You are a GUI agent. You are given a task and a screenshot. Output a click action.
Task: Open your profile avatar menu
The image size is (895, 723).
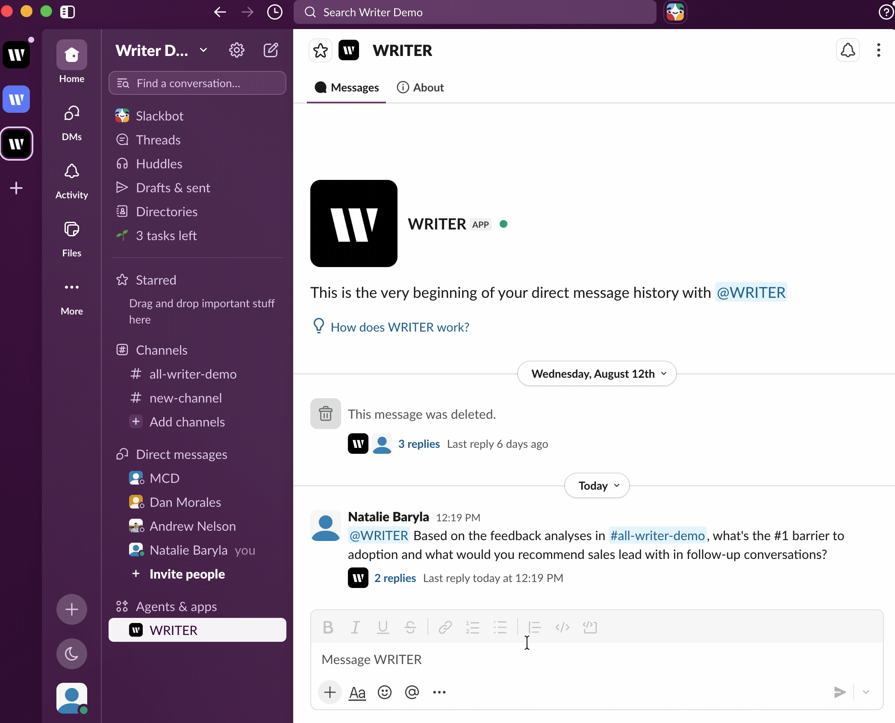(72, 698)
